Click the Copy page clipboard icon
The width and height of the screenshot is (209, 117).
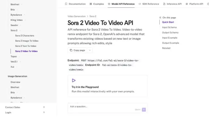pos(71,50)
